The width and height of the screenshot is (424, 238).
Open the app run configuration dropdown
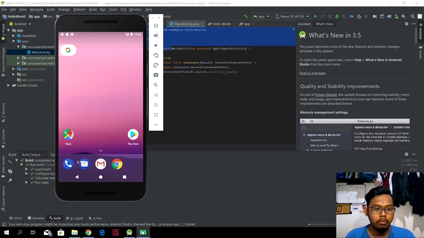tap(261, 16)
